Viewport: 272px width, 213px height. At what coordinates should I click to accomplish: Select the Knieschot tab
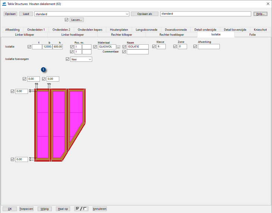coord(260,29)
